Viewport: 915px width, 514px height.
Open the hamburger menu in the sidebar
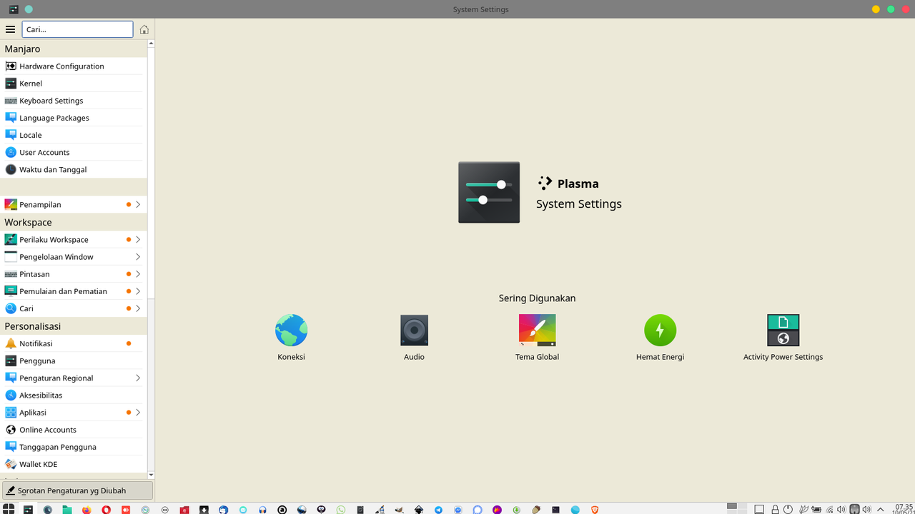pyautogui.click(x=10, y=29)
